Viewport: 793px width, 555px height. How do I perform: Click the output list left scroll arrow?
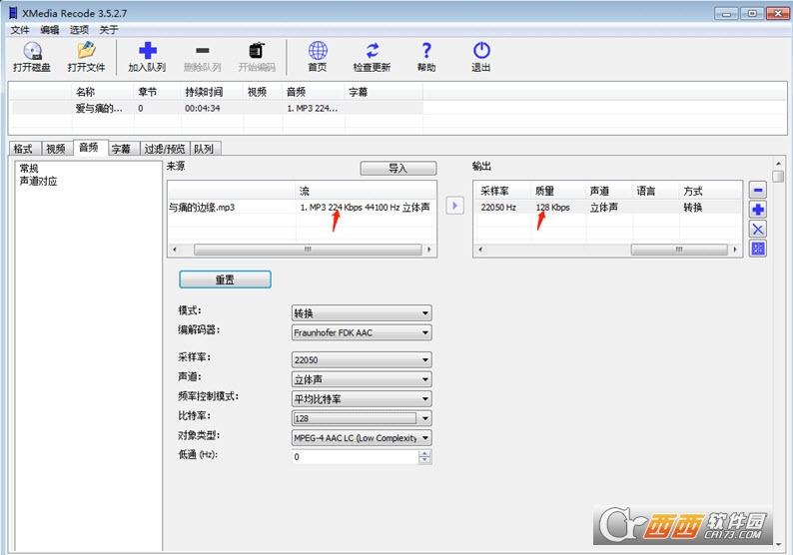click(480, 250)
